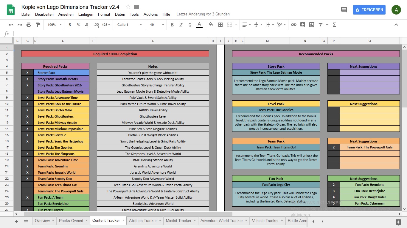Open the Calibri font dropdown
This screenshot has width=407, height=228.
click(129, 25)
